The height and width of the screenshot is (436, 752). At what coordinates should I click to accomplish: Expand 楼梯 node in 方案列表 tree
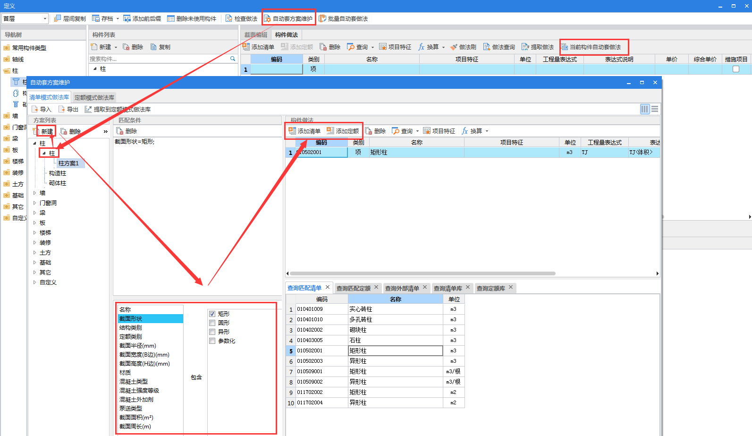click(x=34, y=232)
